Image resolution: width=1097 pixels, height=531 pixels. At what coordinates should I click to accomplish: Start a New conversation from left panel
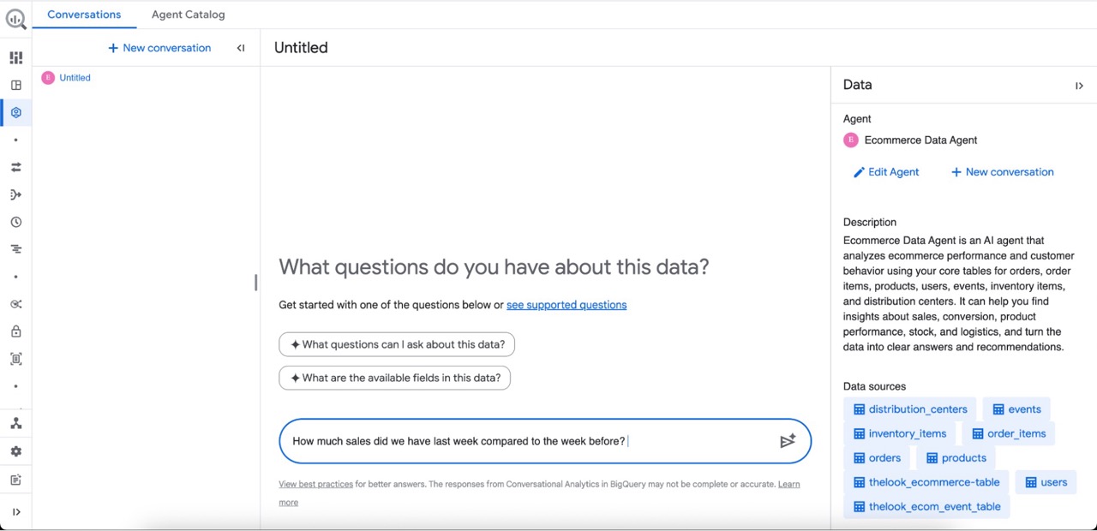[159, 48]
